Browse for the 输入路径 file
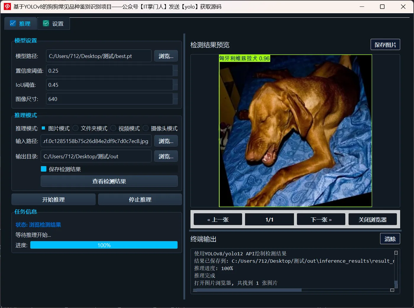The width and height of the screenshot is (414, 308). pyautogui.click(x=166, y=141)
